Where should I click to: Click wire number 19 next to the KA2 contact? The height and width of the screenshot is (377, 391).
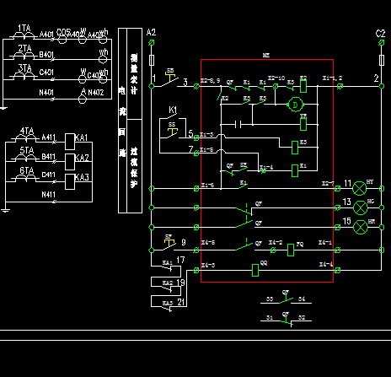(x=180, y=283)
